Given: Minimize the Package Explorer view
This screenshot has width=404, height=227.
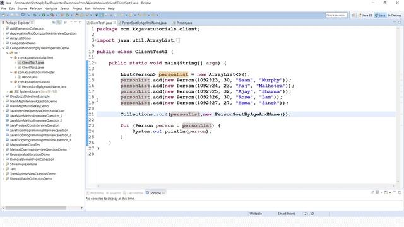Looking at the screenshot, I should pos(75,22).
